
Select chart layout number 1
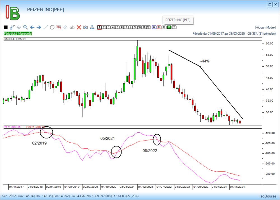point(99,27)
